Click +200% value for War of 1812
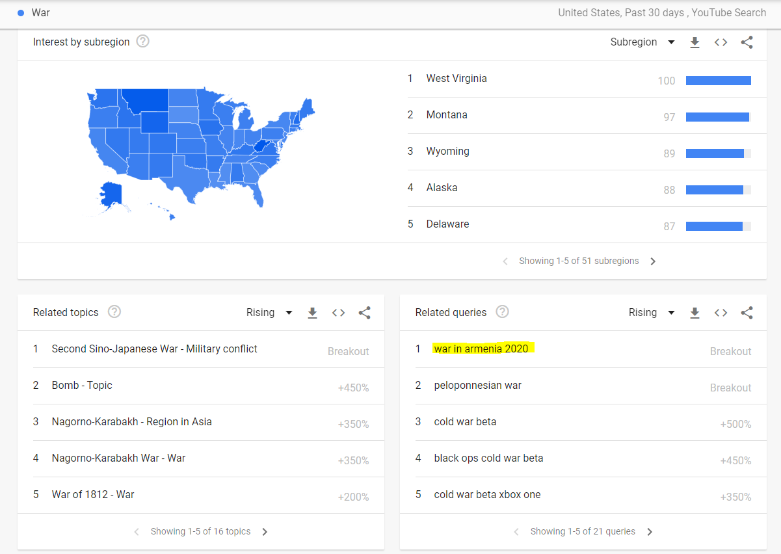The width and height of the screenshot is (781, 554). [353, 497]
